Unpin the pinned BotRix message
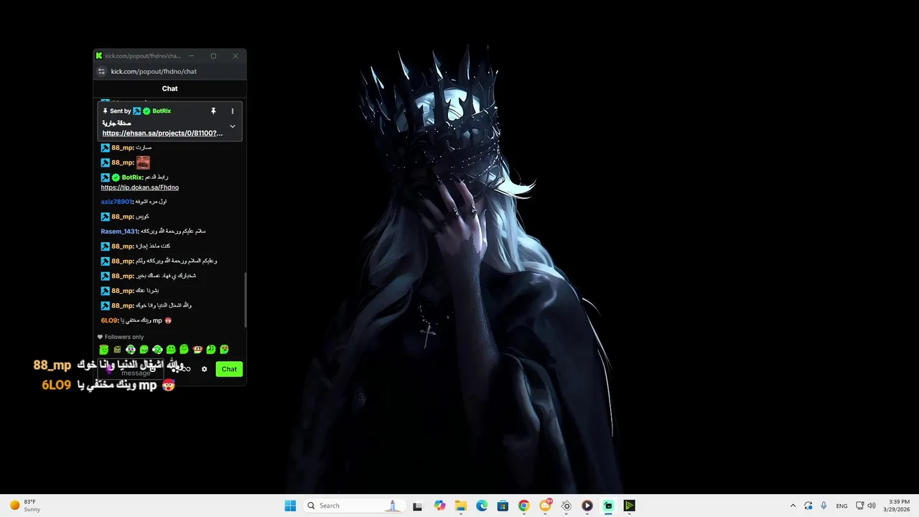Screen dimensions: 919x517 click(x=213, y=111)
